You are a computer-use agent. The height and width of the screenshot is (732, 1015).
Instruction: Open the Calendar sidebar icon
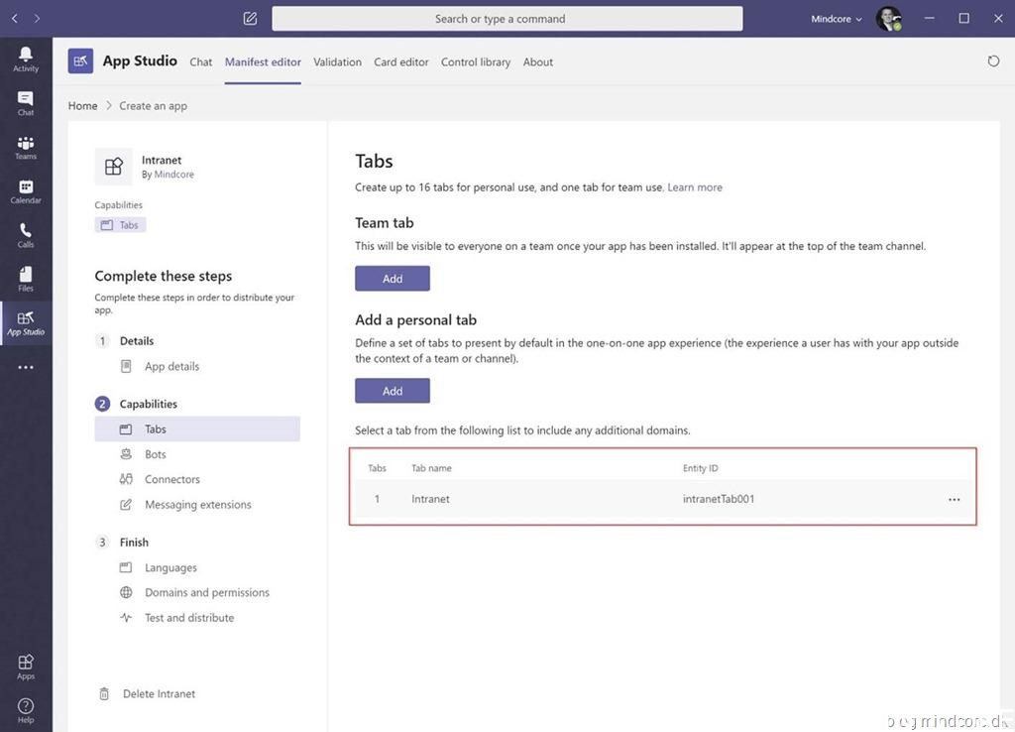(x=26, y=191)
